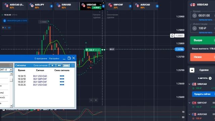Click the price alert bell icon
The height and width of the screenshot is (121, 215).
click(x=172, y=36)
